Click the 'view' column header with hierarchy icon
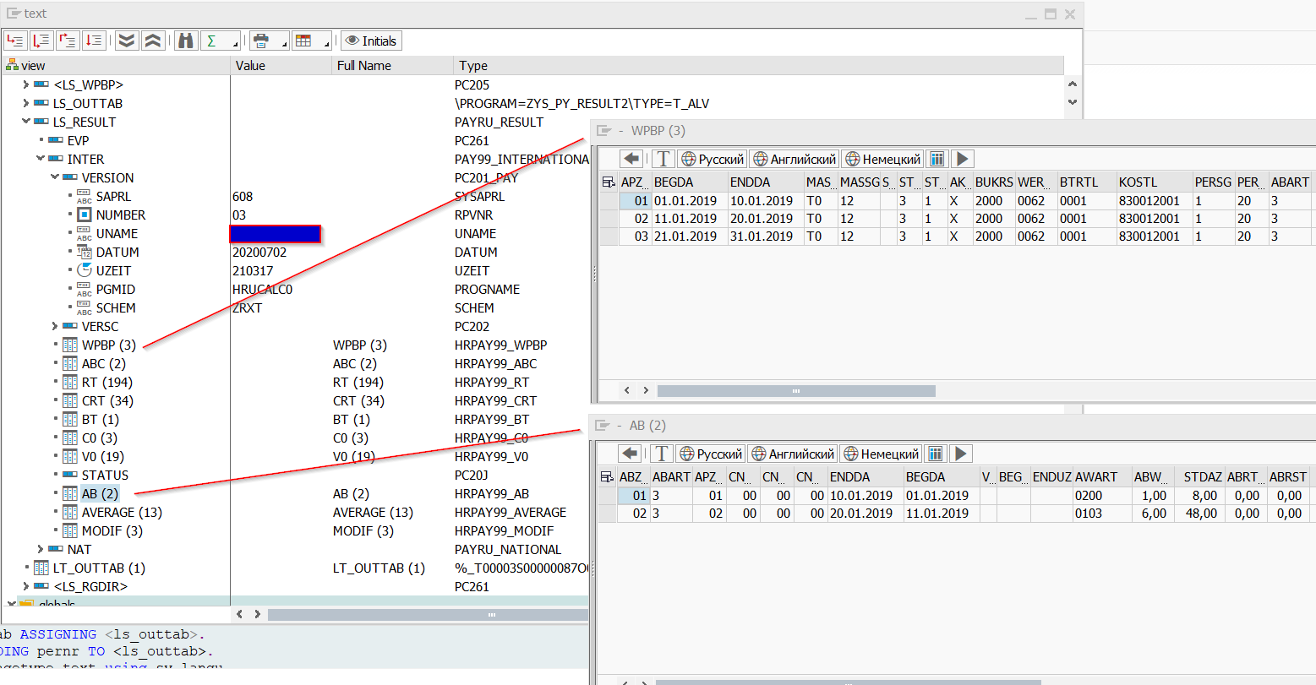This screenshot has height=685, width=1316. point(116,65)
